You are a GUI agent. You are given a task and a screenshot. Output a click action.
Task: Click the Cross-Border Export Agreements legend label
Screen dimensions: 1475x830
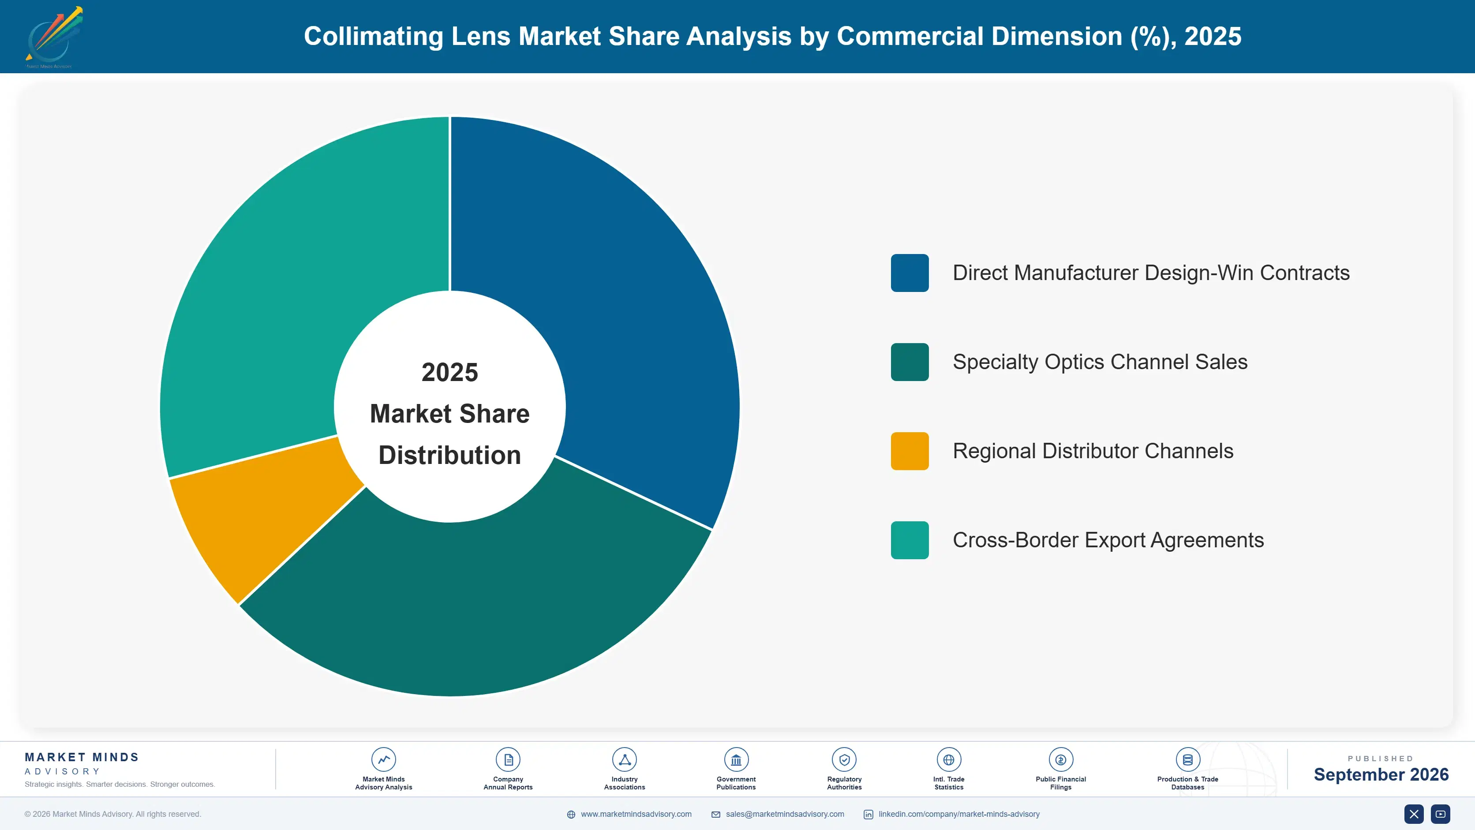click(x=1108, y=540)
